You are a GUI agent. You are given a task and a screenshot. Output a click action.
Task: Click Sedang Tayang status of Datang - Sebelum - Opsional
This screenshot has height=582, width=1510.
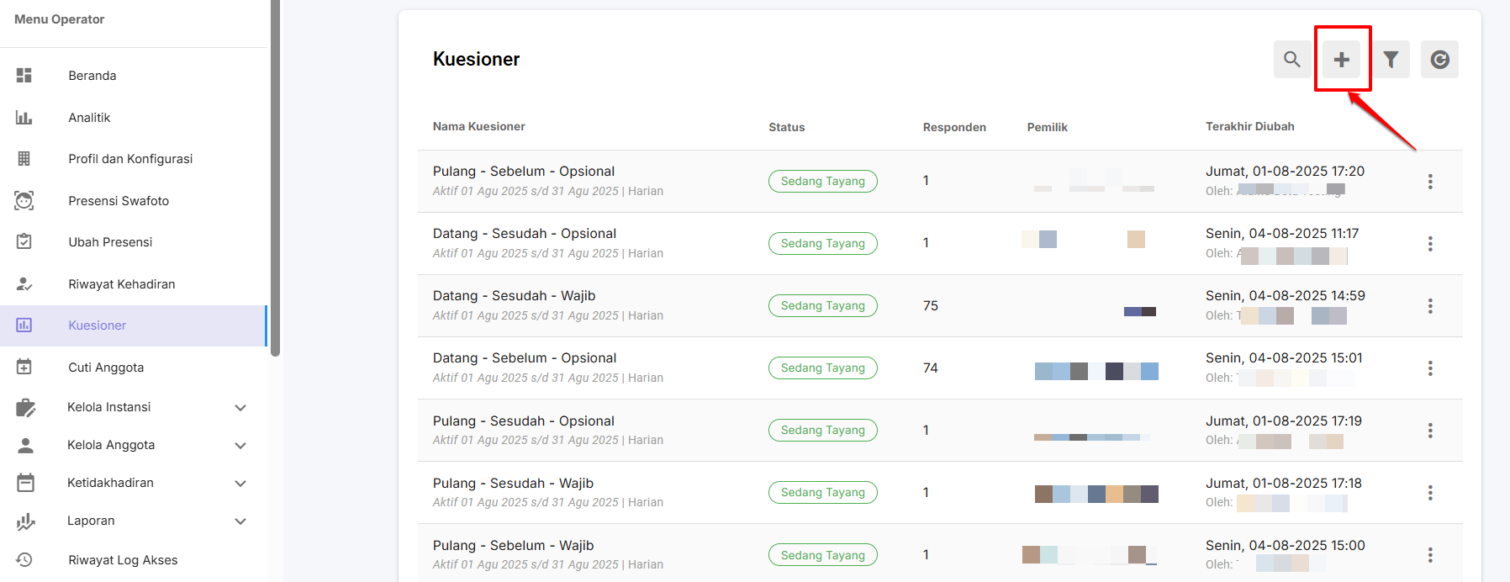coord(823,368)
